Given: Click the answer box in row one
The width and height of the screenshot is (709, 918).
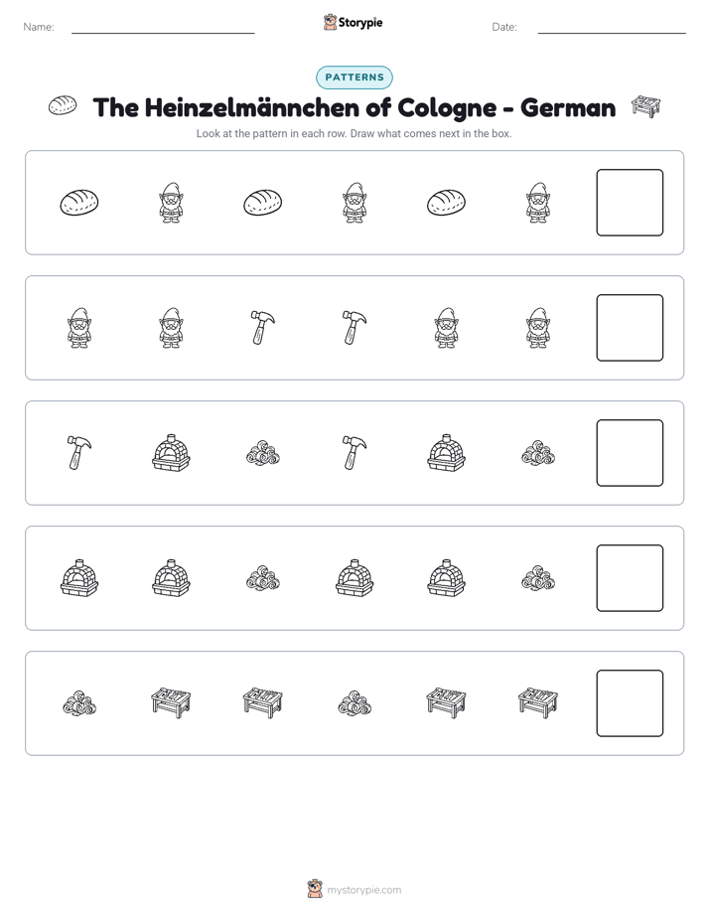Looking at the screenshot, I should coord(630,203).
